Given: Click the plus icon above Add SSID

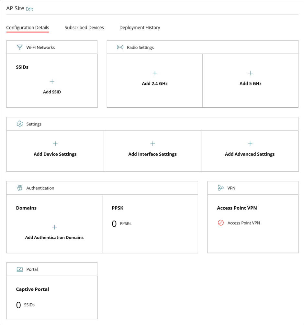Looking at the screenshot, I should pos(52,81).
